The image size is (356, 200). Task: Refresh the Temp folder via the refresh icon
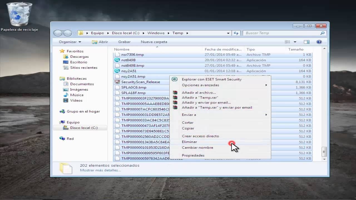pyautogui.click(x=236, y=33)
